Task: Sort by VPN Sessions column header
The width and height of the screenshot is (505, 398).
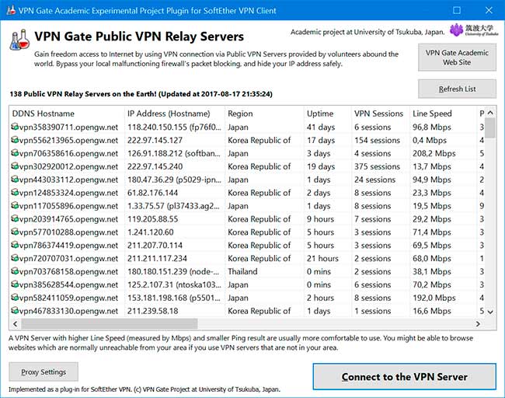Action: coord(381,113)
